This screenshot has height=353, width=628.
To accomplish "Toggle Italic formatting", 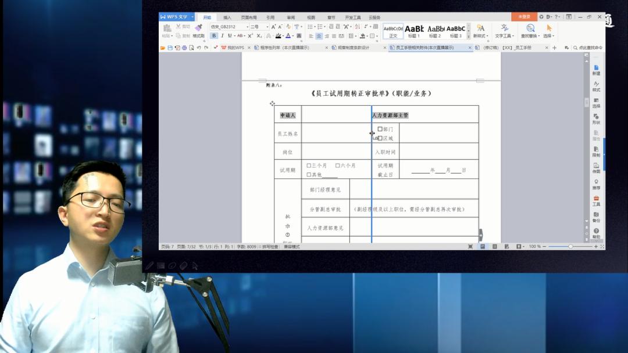I will point(222,36).
